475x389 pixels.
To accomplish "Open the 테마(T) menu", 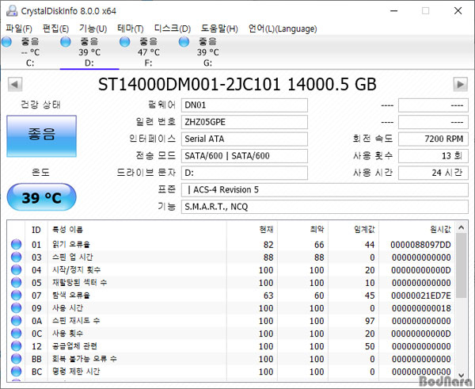I will [131, 29].
